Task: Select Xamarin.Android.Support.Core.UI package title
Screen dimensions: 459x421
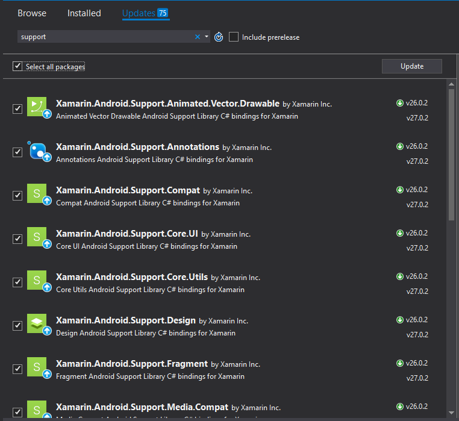Action: pyautogui.click(x=127, y=233)
